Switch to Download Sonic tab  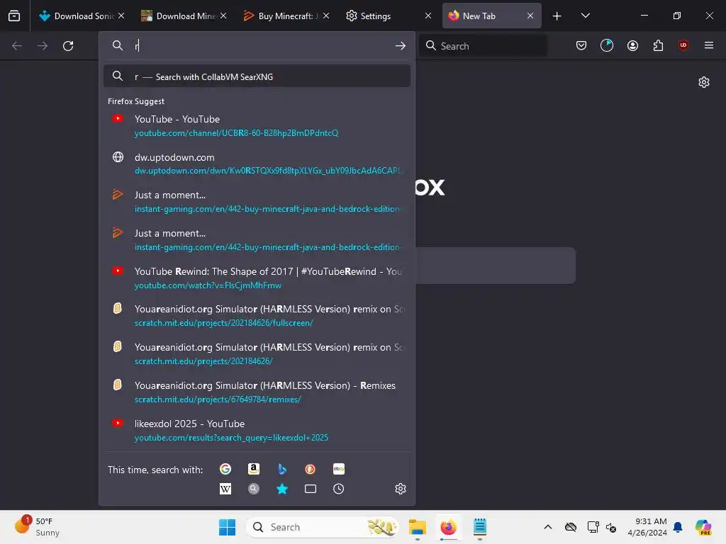(81, 16)
